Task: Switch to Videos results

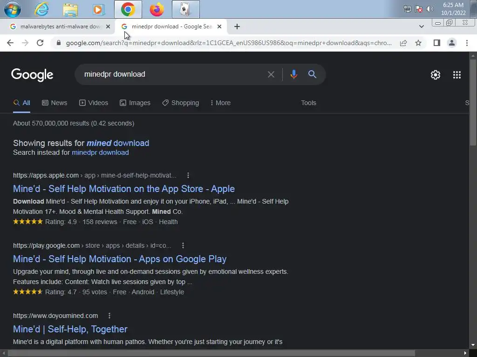Action: click(x=94, y=103)
